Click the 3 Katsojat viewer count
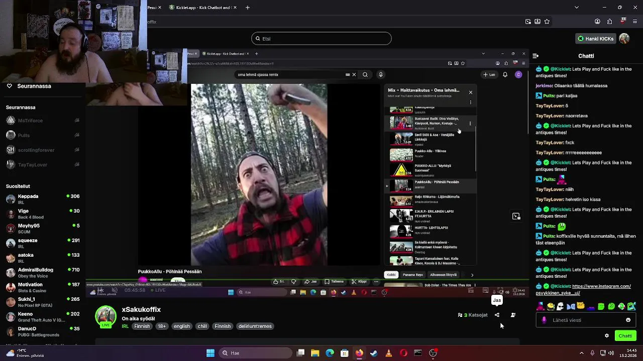This screenshot has width=643, height=361. point(473,315)
